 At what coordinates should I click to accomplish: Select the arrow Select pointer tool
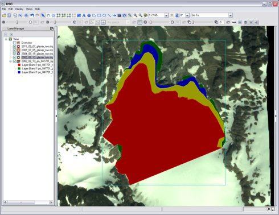coord(43,15)
